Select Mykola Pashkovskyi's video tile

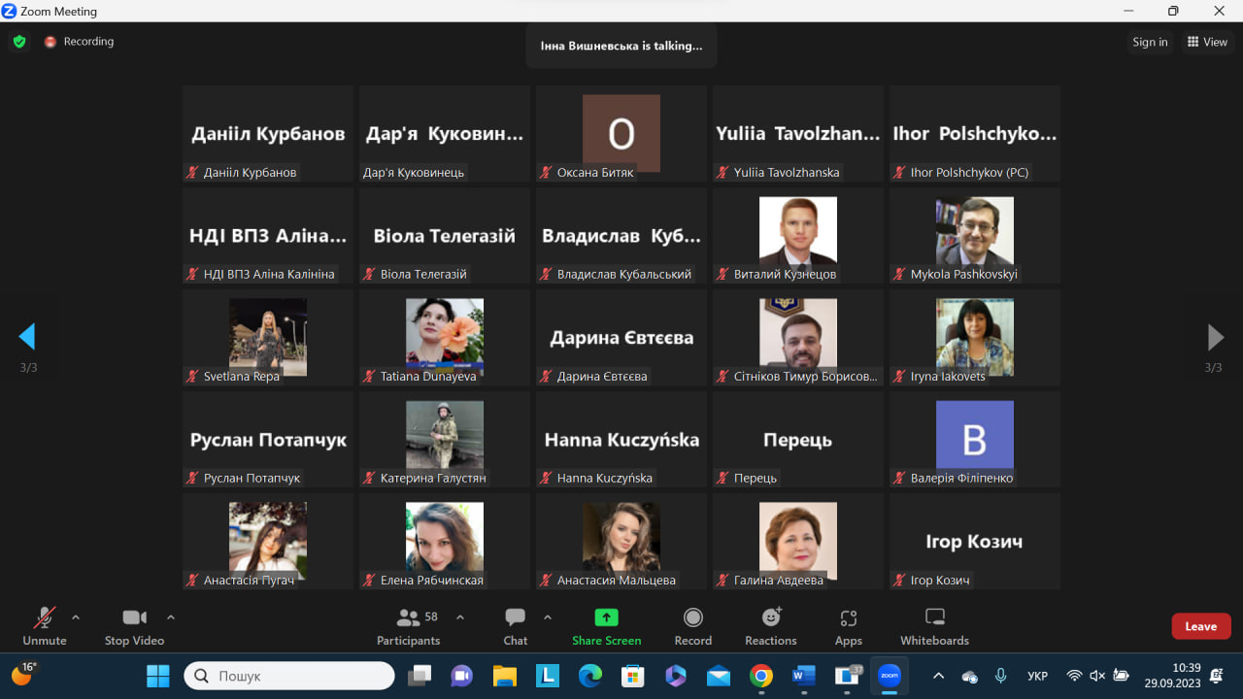pos(974,235)
